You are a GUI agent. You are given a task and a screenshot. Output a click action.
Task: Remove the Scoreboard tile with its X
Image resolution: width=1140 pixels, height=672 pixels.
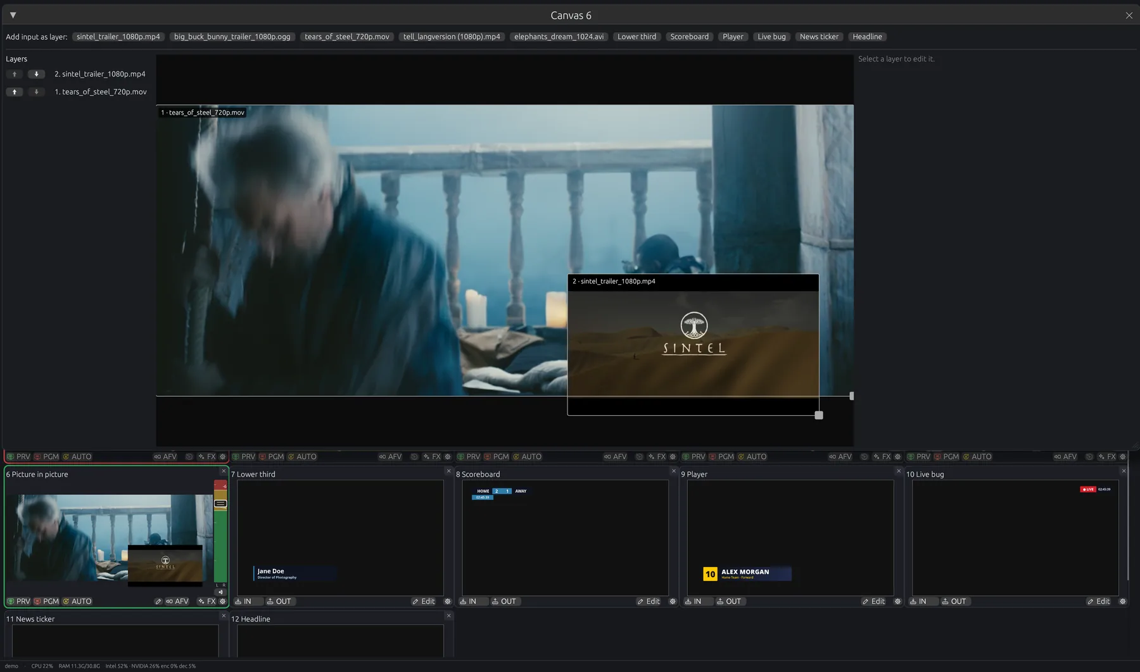674,471
